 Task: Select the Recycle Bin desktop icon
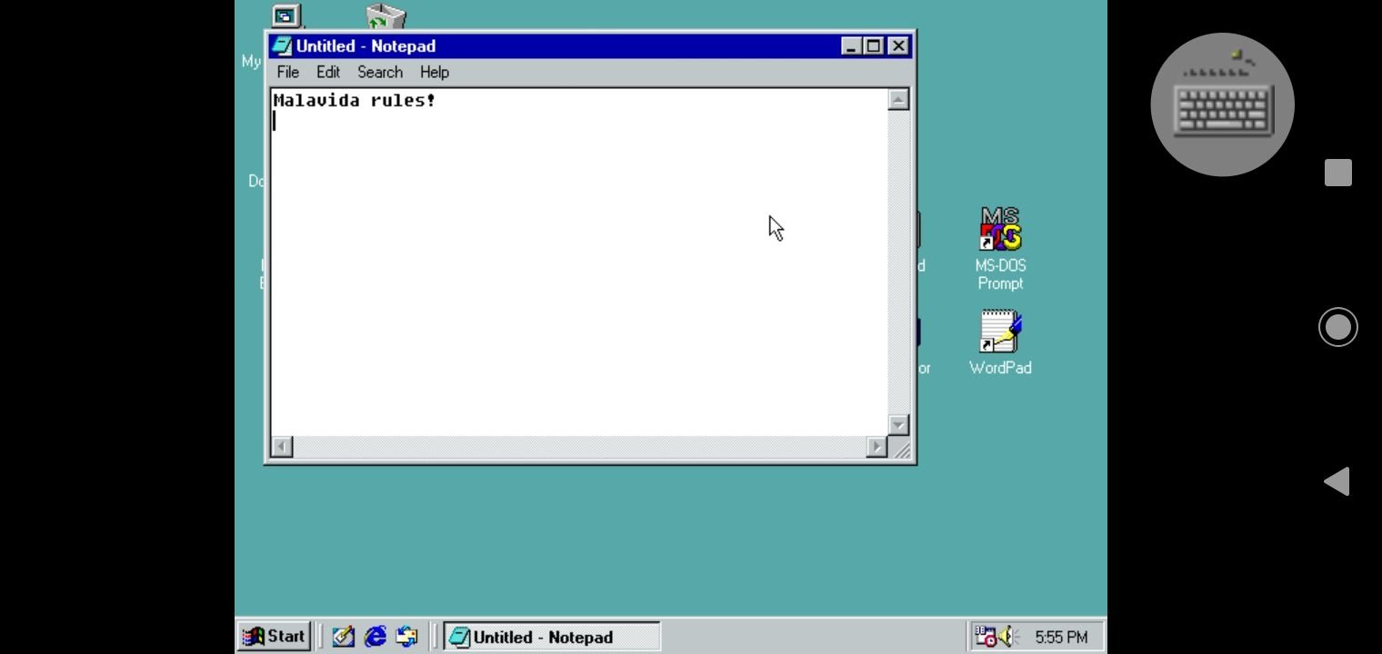point(386,16)
